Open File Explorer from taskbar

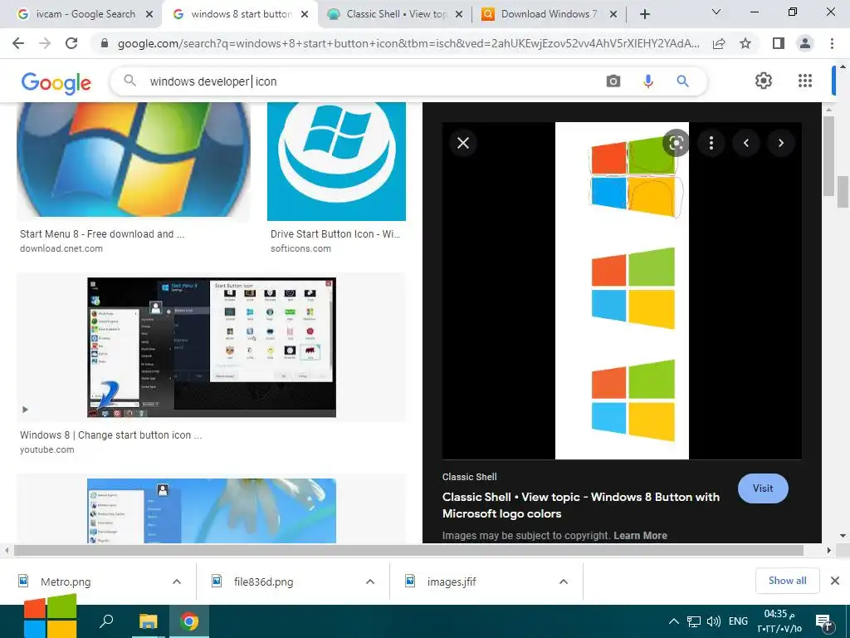(x=148, y=621)
